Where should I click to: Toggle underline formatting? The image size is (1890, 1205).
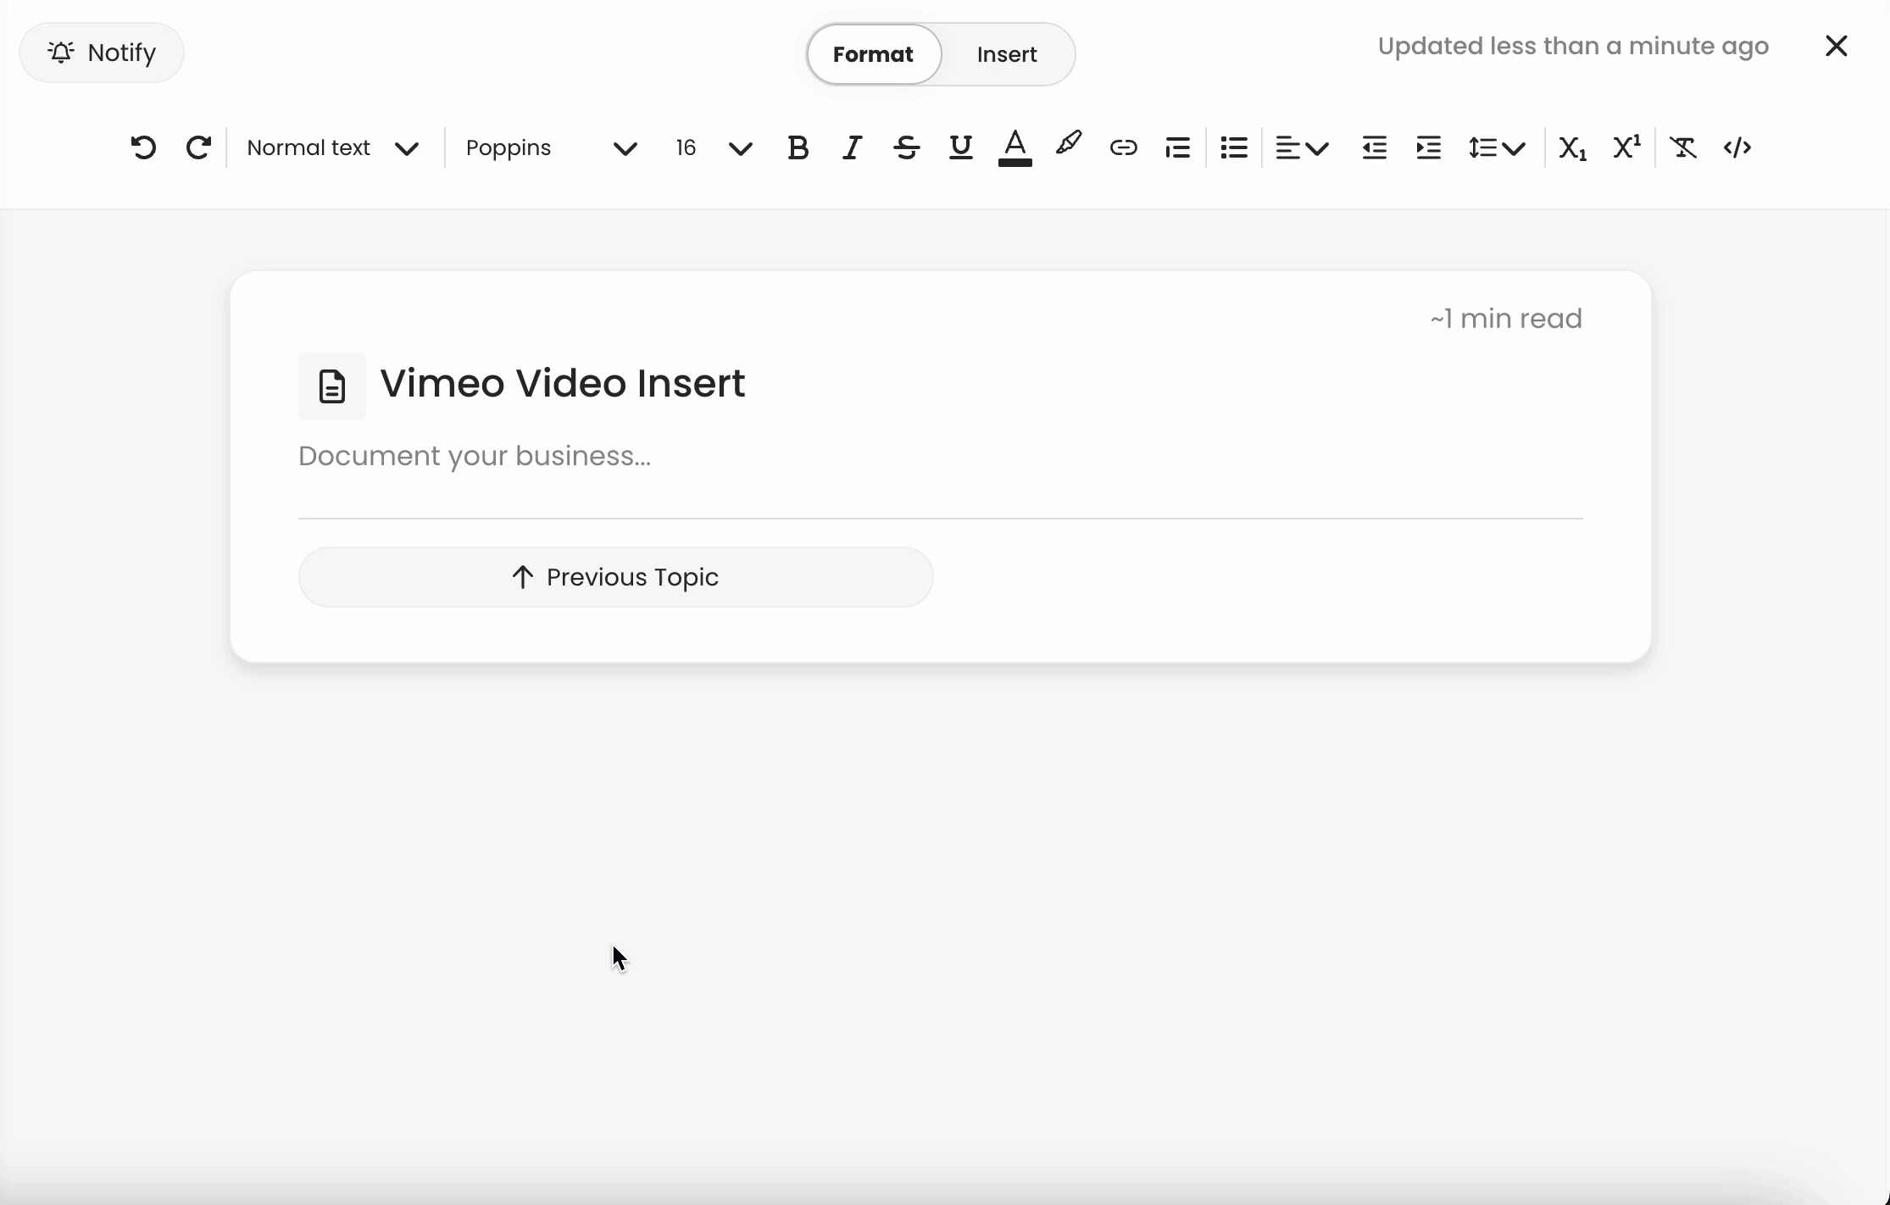pyautogui.click(x=960, y=147)
